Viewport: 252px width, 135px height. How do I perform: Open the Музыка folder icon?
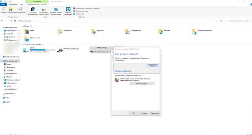160,32
